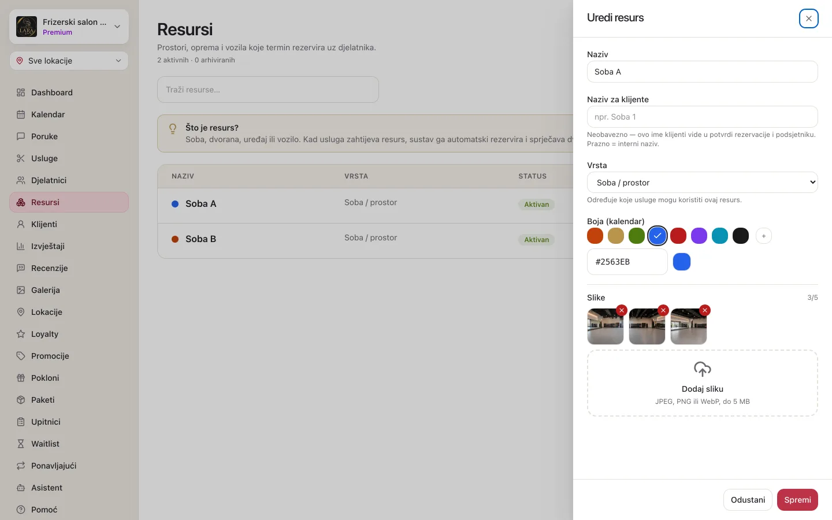The width and height of the screenshot is (832, 520).
Task: Open Pomoć help link in sidebar
Action: click(x=69, y=510)
